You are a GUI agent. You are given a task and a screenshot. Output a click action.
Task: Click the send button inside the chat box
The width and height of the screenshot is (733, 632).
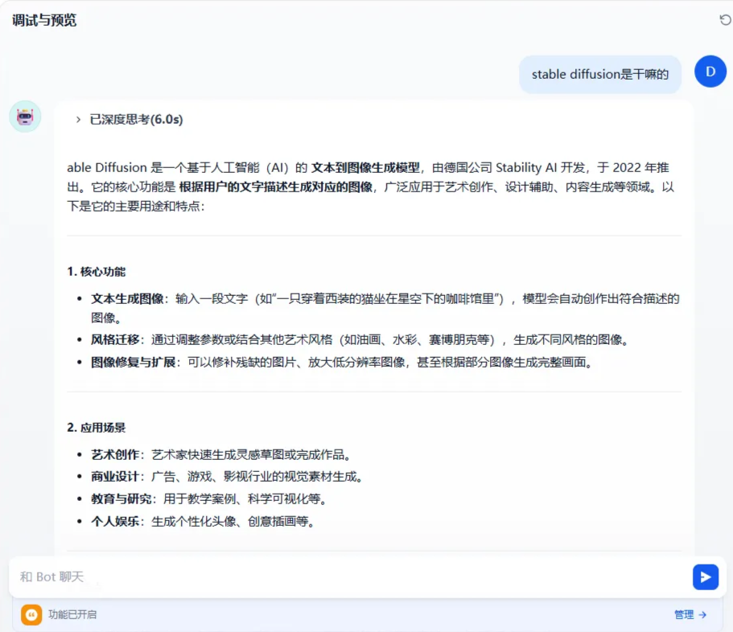705,577
